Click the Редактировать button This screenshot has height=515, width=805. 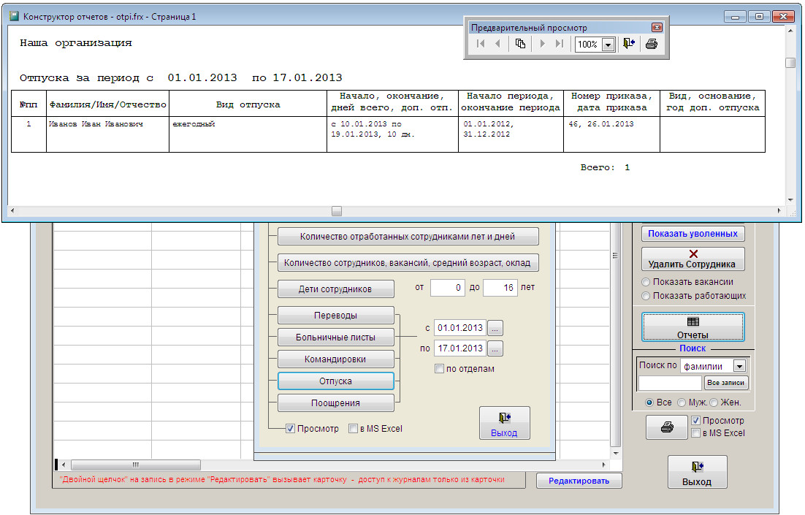(x=579, y=480)
